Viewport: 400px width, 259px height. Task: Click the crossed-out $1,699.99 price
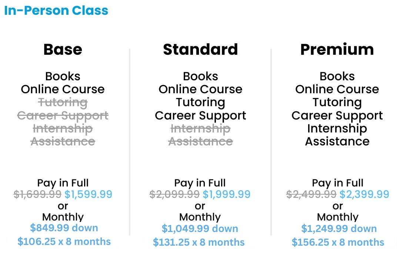tap(38, 194)
